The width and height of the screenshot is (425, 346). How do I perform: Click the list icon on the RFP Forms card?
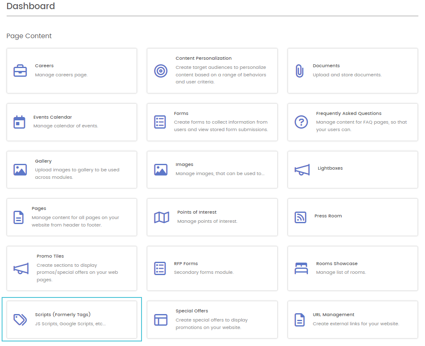pos(160,268)
